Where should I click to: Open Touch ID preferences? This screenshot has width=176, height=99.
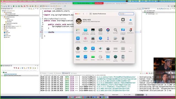tap(85, 39)
